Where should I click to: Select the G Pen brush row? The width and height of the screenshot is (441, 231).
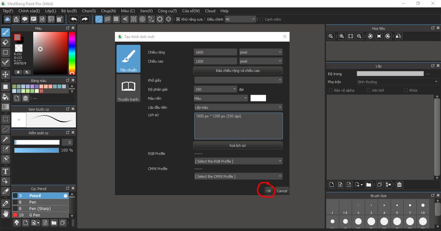pyautogui.click(x=40, y=215)
